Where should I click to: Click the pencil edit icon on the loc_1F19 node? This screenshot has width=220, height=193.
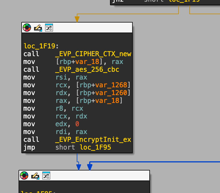tap(38, 28)
